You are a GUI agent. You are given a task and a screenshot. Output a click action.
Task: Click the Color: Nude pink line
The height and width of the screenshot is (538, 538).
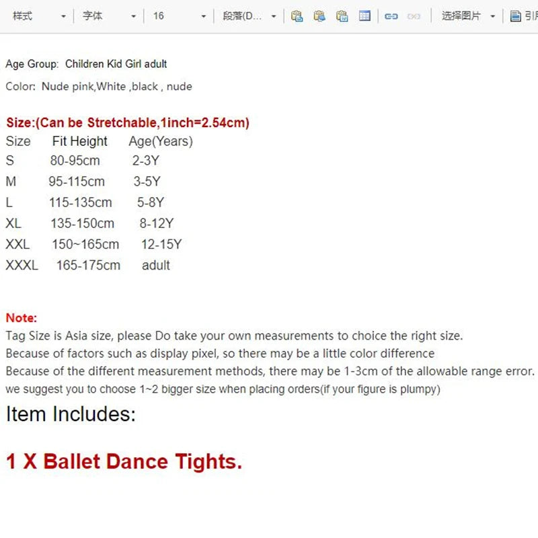(98, 87)
